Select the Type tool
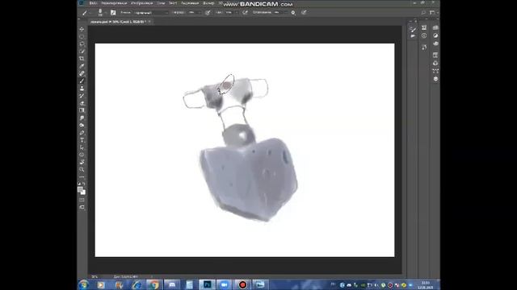 coord(82,140)
